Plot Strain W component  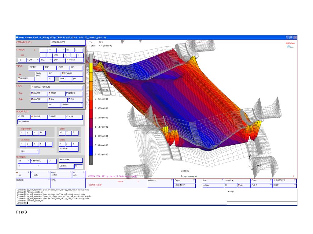[62, 133]
